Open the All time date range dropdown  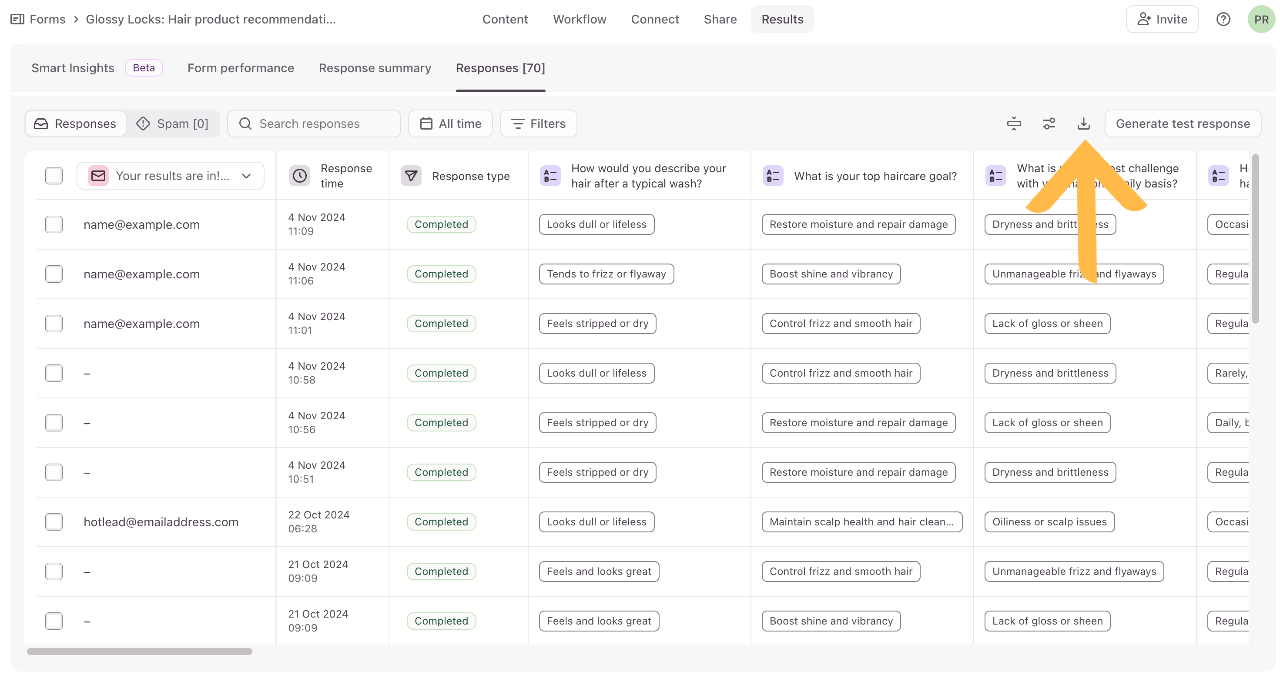[450, 124]
